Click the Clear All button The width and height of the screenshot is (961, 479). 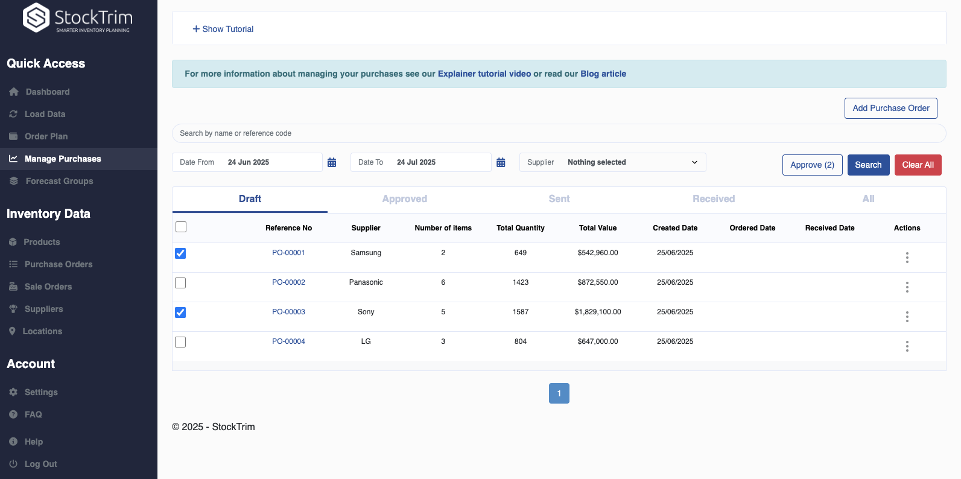pyautogui.click(x=918, y=165)
